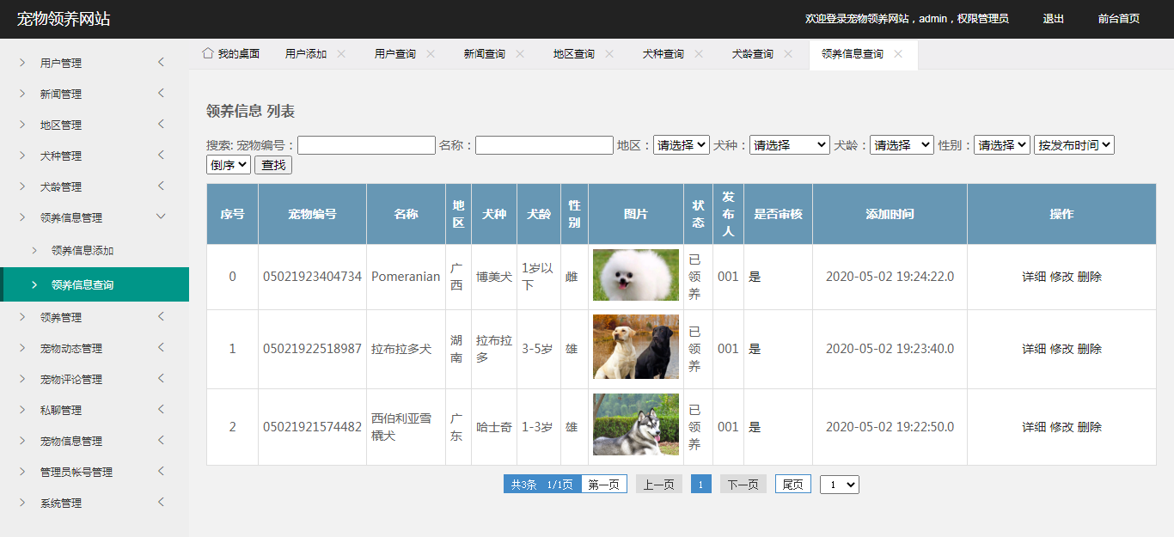Close the 犬龄查询 tab
The image size is (1174, 537).
coord(788,53)
